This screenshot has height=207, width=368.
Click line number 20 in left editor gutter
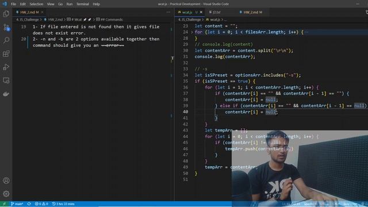click(23, 39)
